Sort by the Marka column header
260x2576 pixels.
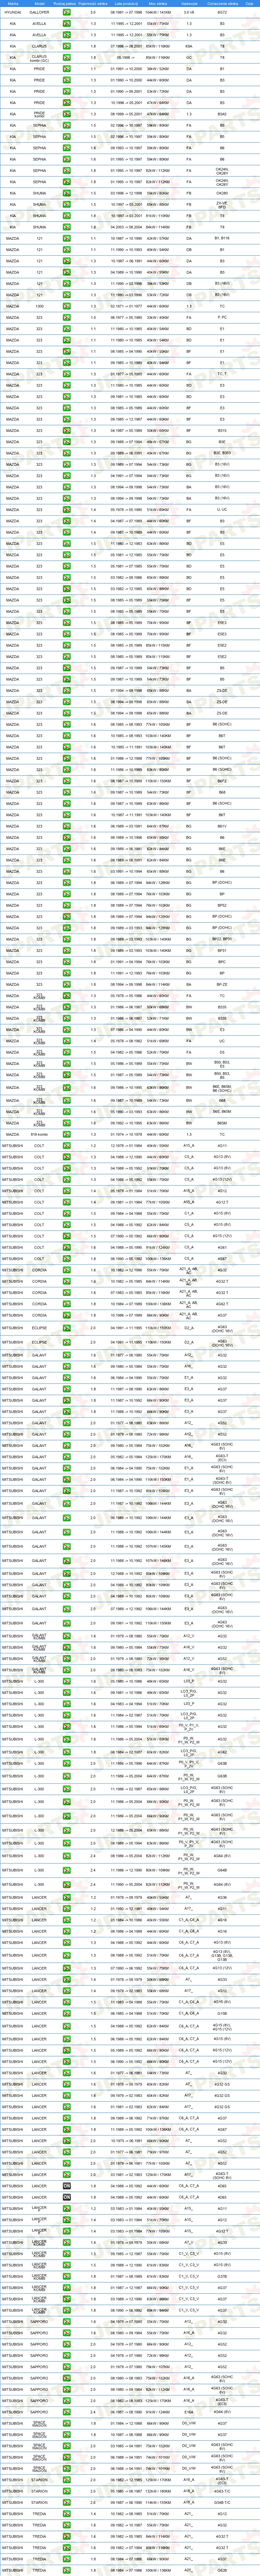point(13,3)
